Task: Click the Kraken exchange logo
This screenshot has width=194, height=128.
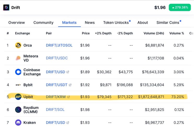Action: pyautogui.click(x=18, y=123)
